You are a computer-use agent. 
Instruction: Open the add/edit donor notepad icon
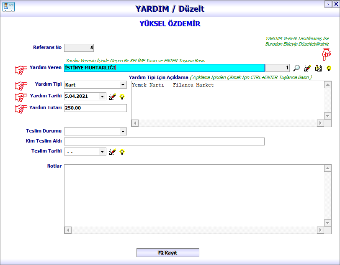tap(318, 68)
